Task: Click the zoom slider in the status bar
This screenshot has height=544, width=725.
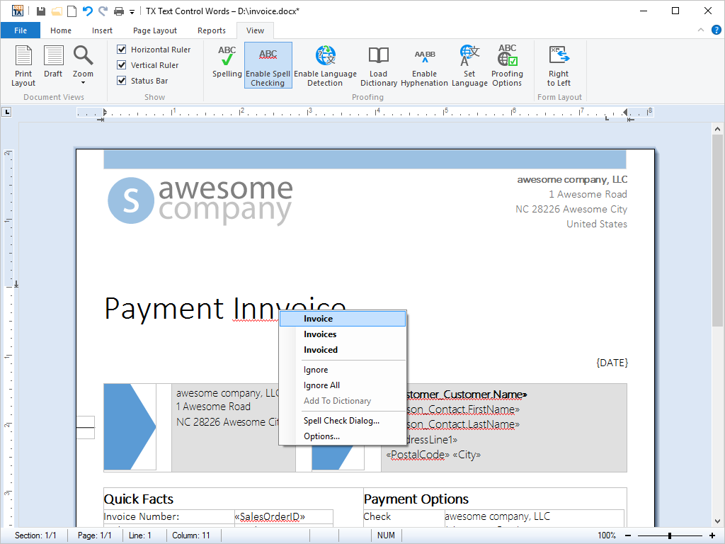Action: [x=669, y=535]
